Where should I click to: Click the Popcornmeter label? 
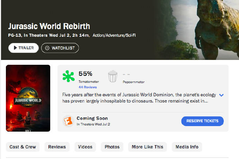click(133, 82)
